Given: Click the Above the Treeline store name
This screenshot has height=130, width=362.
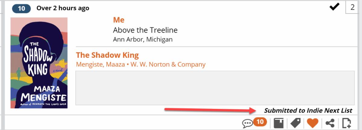Looking at the screenshot, I should coord(145,30).
